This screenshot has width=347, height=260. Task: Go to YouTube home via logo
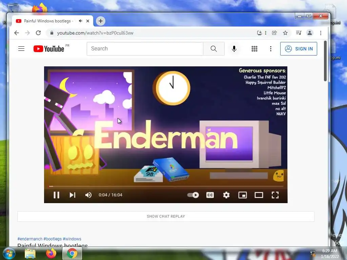pos(49,49)
